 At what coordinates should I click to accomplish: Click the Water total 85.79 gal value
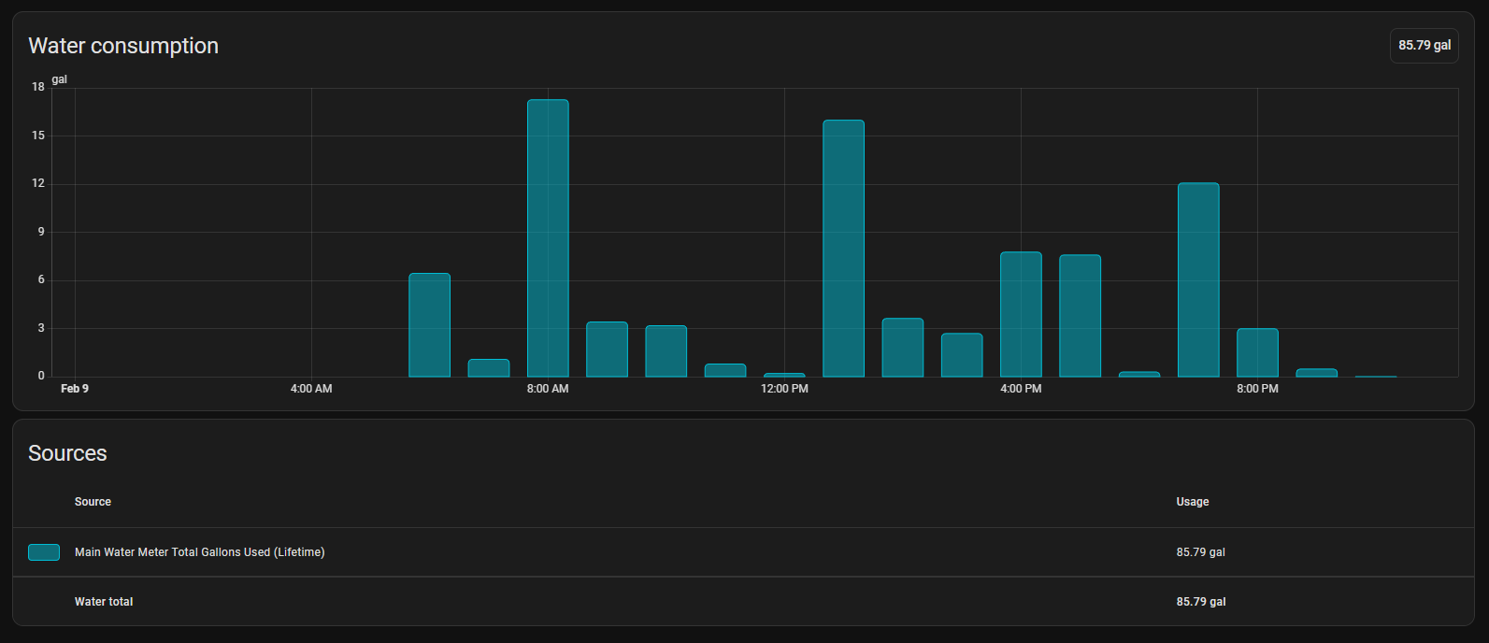click(1201, 602)
